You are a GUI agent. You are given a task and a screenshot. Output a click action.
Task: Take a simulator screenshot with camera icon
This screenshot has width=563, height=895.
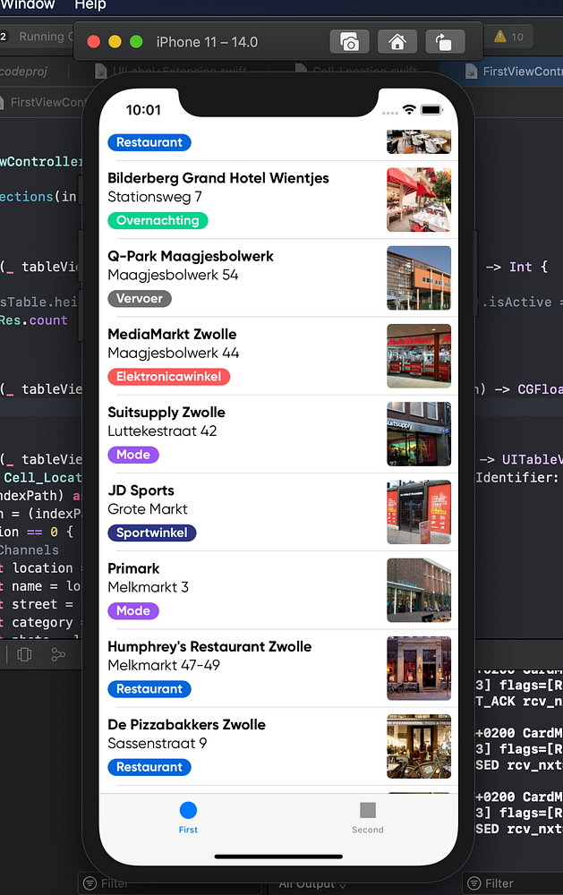point(349,42)
